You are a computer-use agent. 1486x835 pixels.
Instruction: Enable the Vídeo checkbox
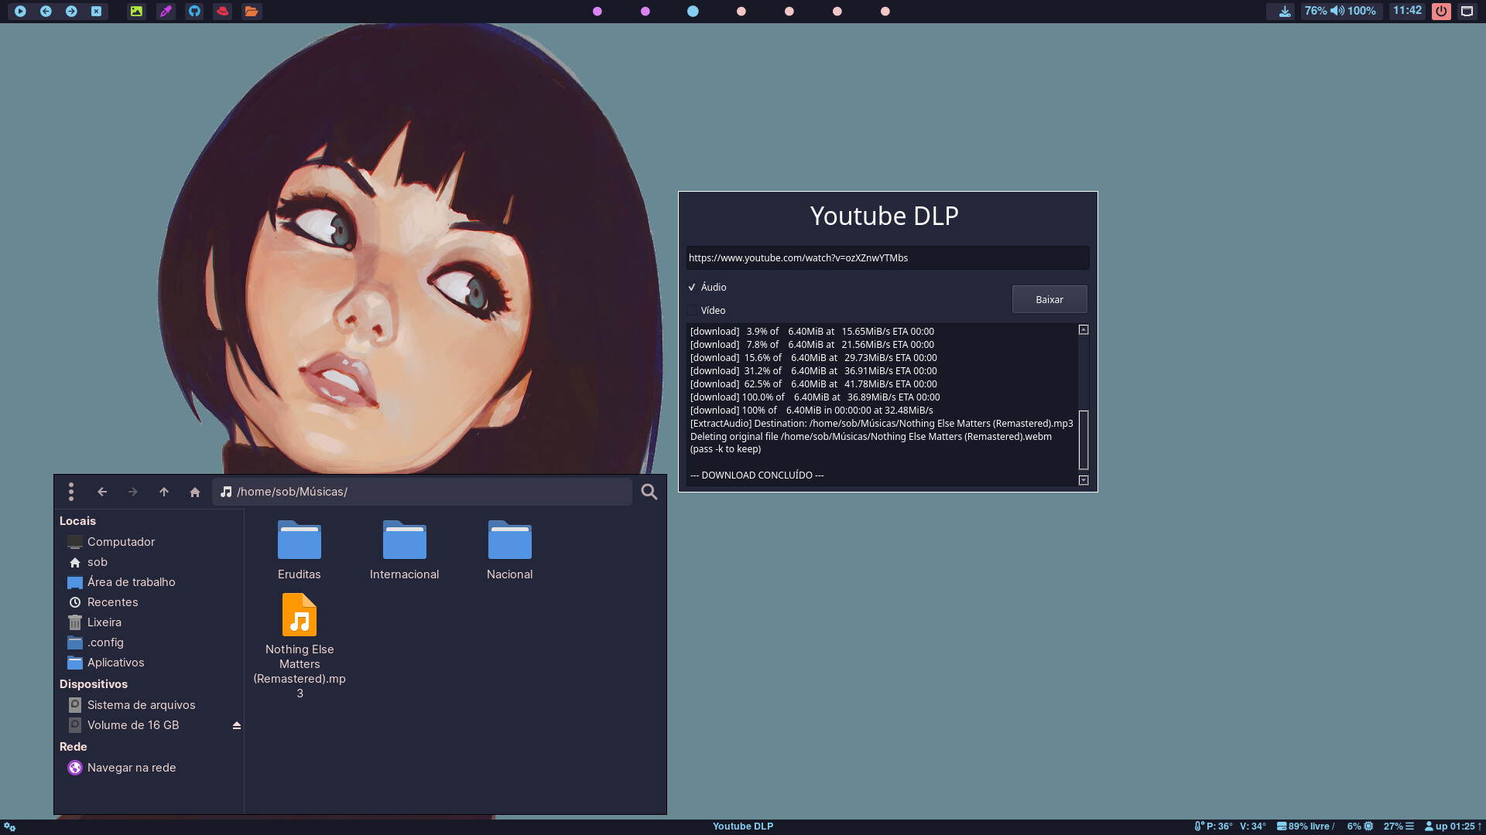coord(692,310)
